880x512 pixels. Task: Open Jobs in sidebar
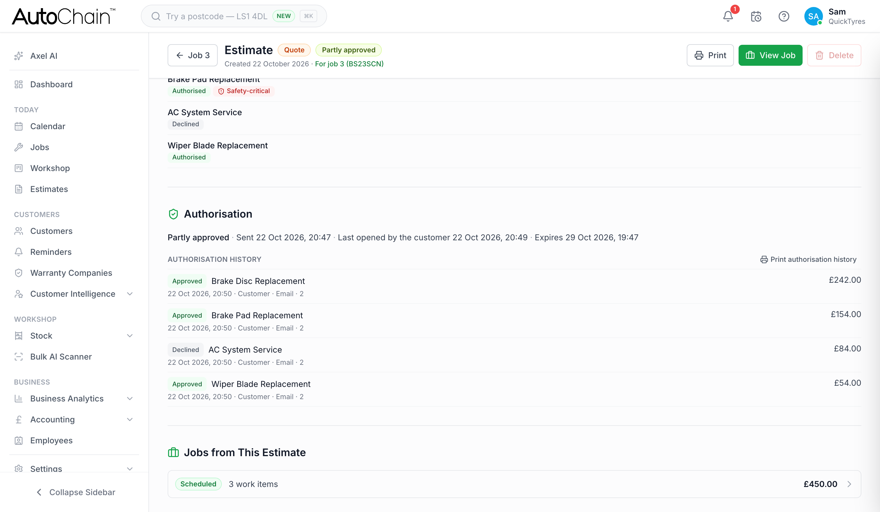tap(74, 147)
